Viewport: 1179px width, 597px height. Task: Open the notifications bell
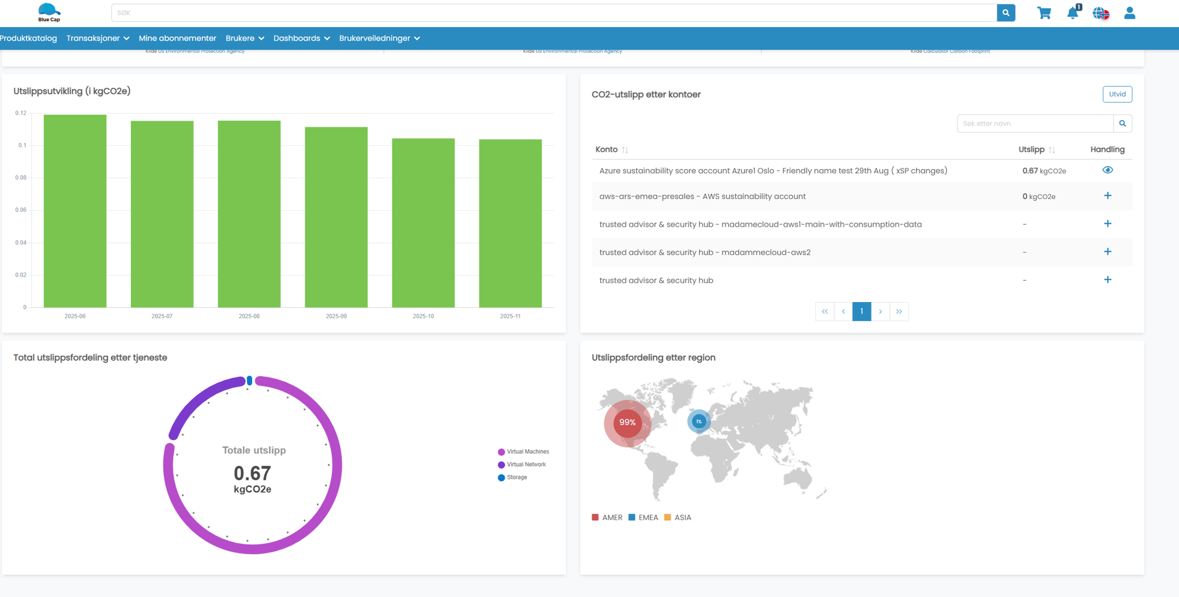coord(1072,13)
